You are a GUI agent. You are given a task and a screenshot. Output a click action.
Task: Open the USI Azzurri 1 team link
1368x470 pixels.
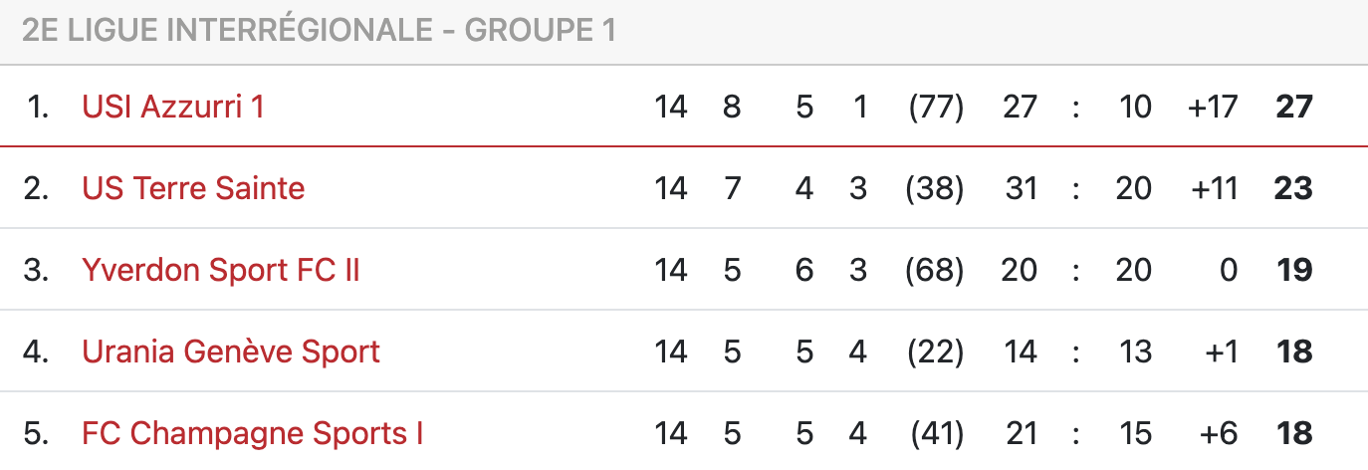click(x=173, y=107)
